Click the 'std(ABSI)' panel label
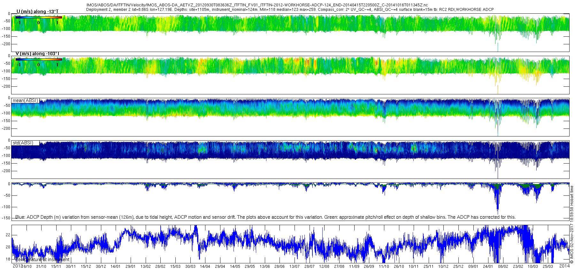Viewport: 575px width, 271px height. click(x=23, y=143)
